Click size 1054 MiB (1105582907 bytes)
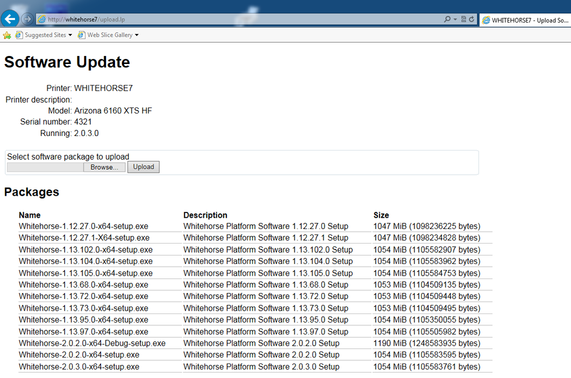The height and width of the screenshot is (378, 571). (x=427, y=250)
